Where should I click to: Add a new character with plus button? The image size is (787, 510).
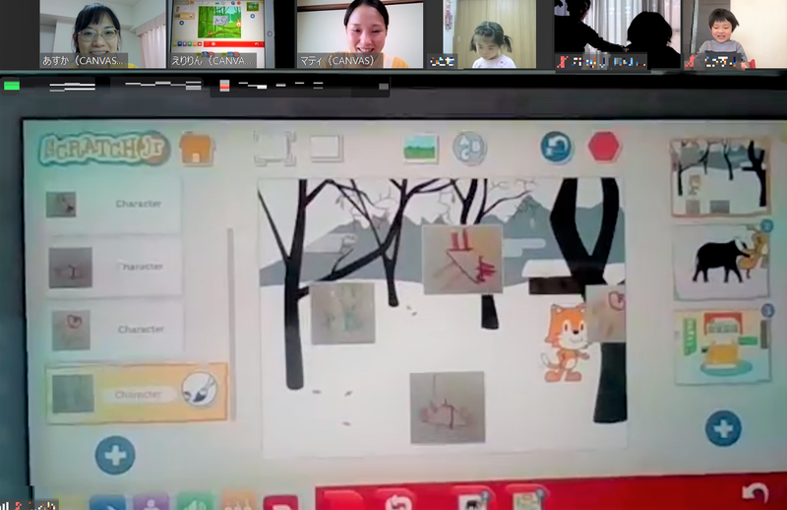114,454
